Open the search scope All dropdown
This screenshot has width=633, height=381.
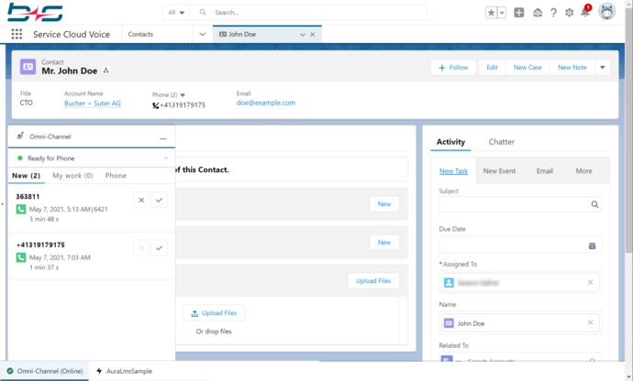click(x=176, y=13)
